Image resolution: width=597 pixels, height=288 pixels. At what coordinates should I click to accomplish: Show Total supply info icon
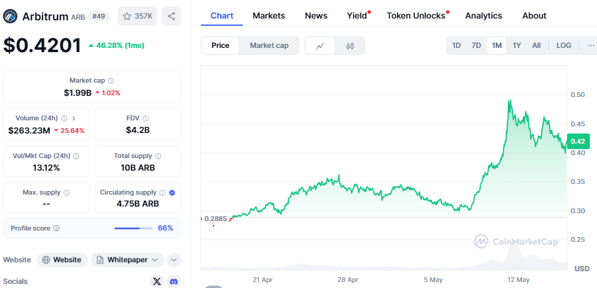point(158,156)
